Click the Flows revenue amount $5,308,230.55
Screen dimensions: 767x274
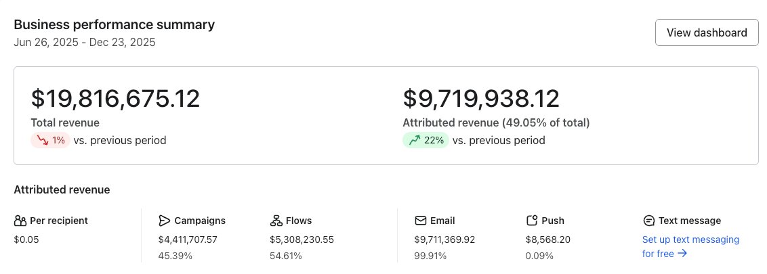click(302, 239)
